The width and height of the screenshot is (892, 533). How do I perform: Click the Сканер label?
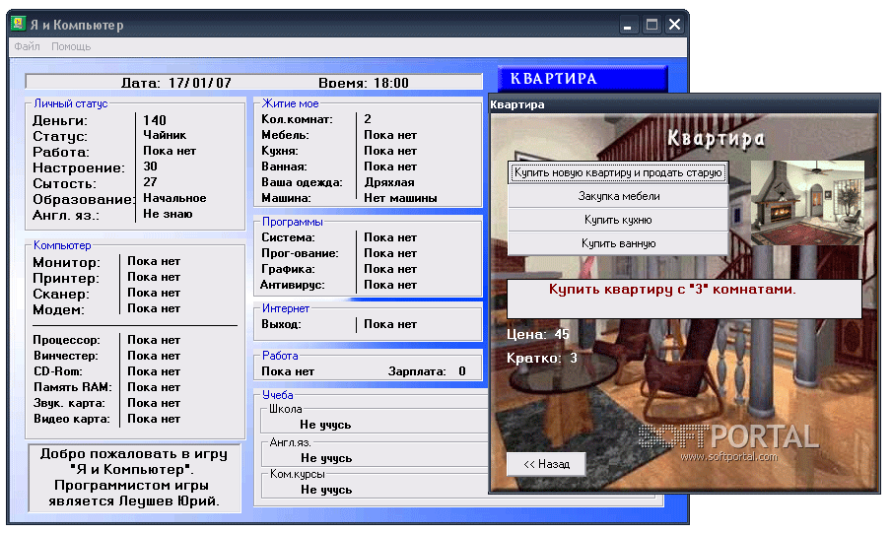[x=61, y=295]
